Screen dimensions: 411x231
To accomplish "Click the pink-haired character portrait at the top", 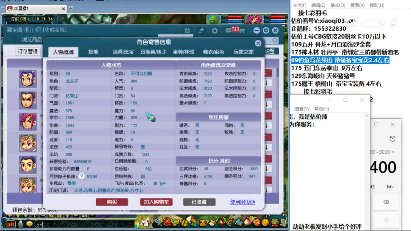I will [254, 20].
